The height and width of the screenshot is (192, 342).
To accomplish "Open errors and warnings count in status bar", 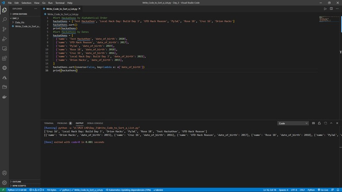I will point(36,190).
